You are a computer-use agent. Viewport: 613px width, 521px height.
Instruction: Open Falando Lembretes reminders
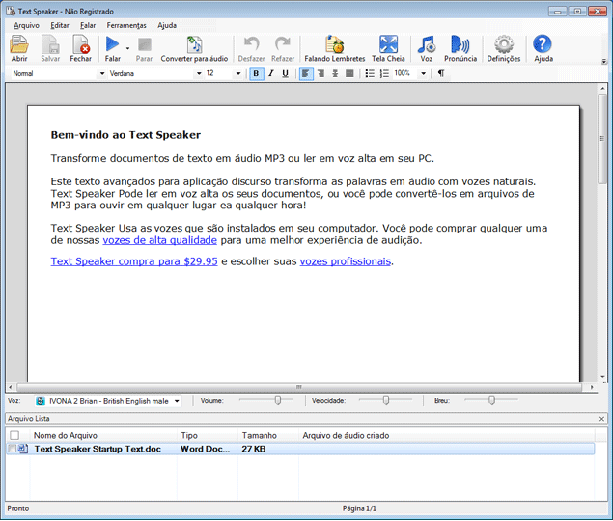tap(334, 45)
